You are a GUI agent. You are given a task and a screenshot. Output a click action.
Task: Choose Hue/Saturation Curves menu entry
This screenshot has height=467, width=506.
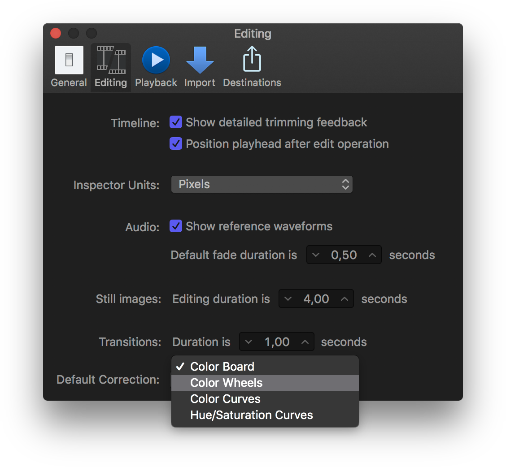[265, 415]
